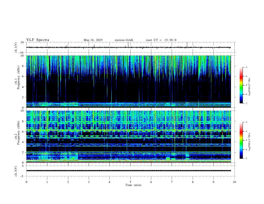Click the time axis tick label "3"
This screenshot has height=204, width=264.
(x=89, y=182)
